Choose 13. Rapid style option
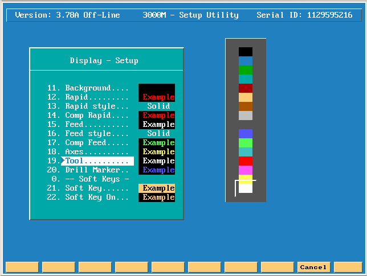Viewport: 367px width, 276px height. 88,106
